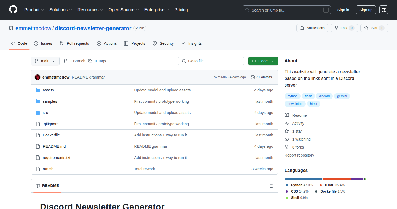
Task: Click the Python segment of languages bar
Action: pyautogui.click(x=303, y=179)
